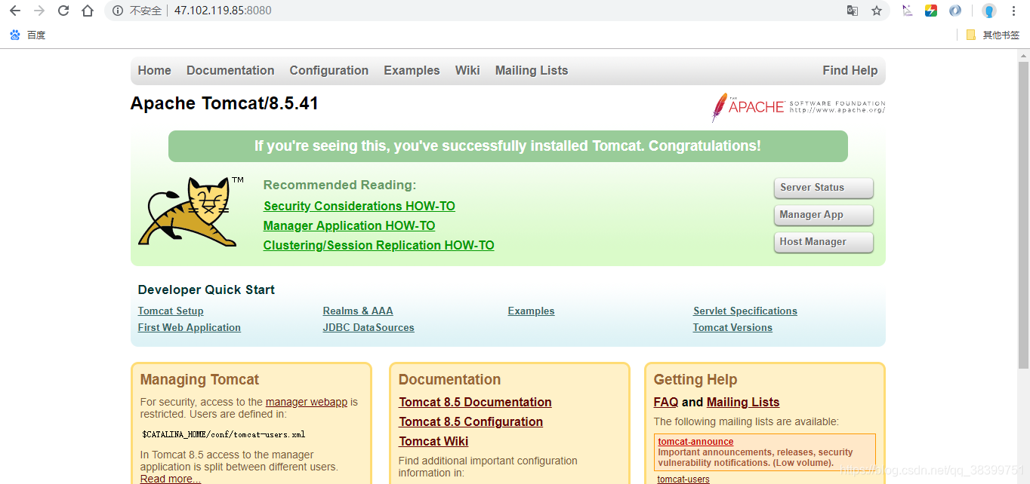This screenshot has width=1030, height=484.
Task: Open the Tomcat Wiki link
Action: (x=433, y=441)
